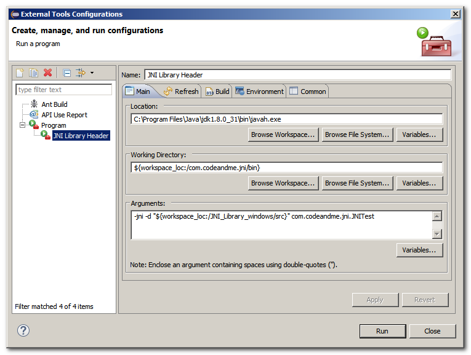Edit the configuration Name field

point(297,74)
